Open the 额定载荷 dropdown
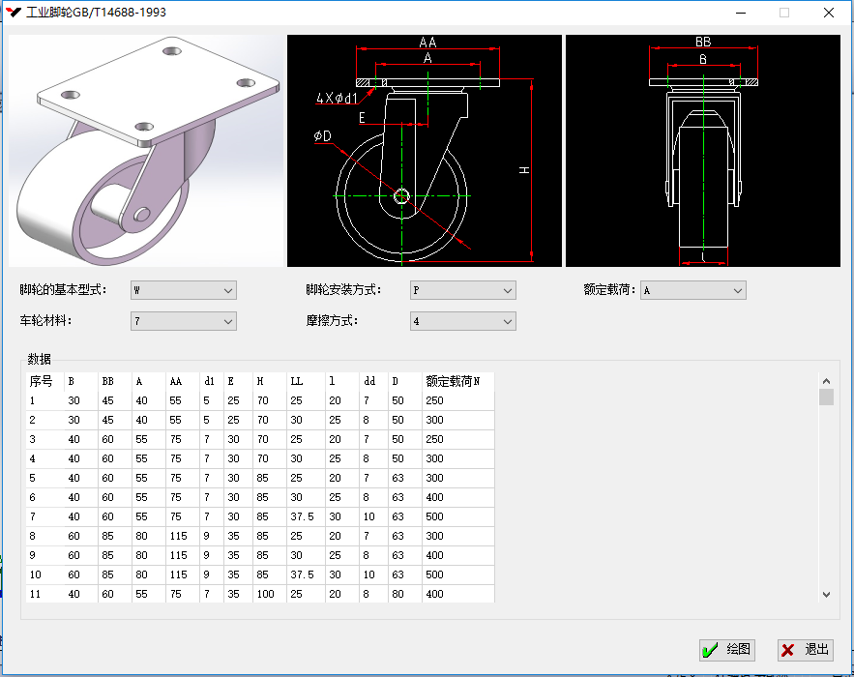 [x=692, y=290]
